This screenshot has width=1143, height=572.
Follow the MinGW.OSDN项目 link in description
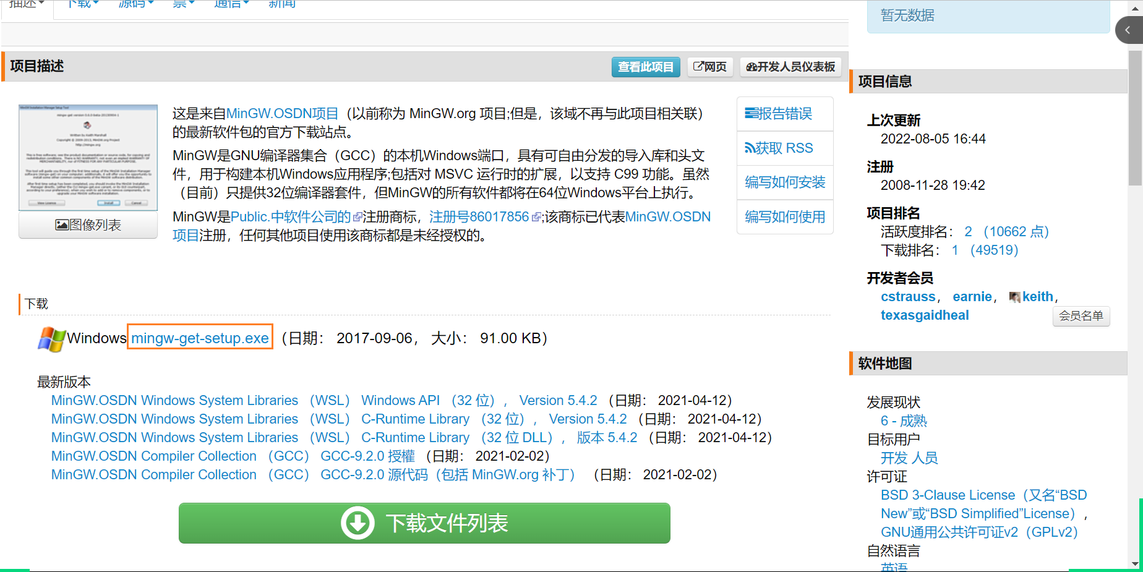tap(283, 114)
